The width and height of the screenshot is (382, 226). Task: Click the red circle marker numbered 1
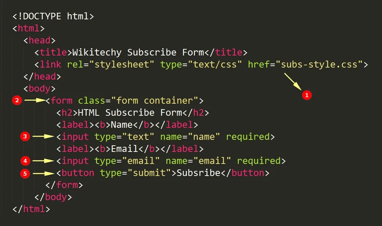coord(307,95)
